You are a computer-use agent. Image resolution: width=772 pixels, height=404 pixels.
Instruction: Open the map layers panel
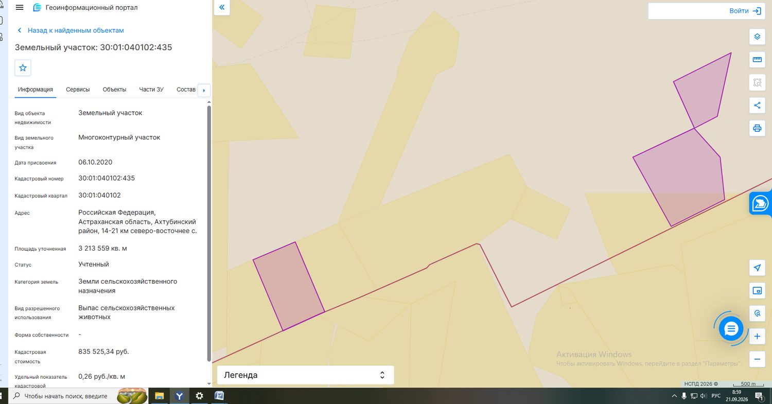(x=757, y=37)
